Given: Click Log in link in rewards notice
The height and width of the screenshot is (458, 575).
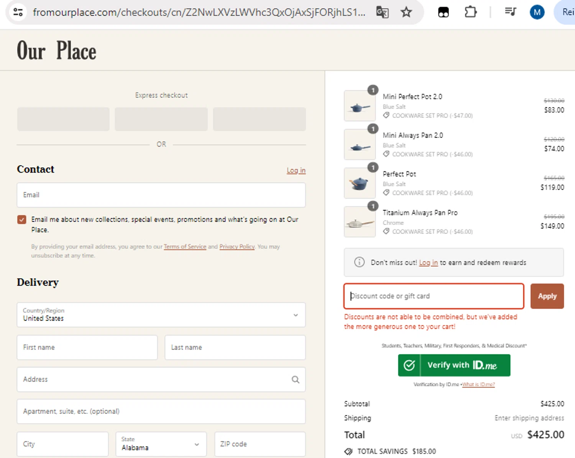Looking at the screenshot, I should (x=428, y=263).
